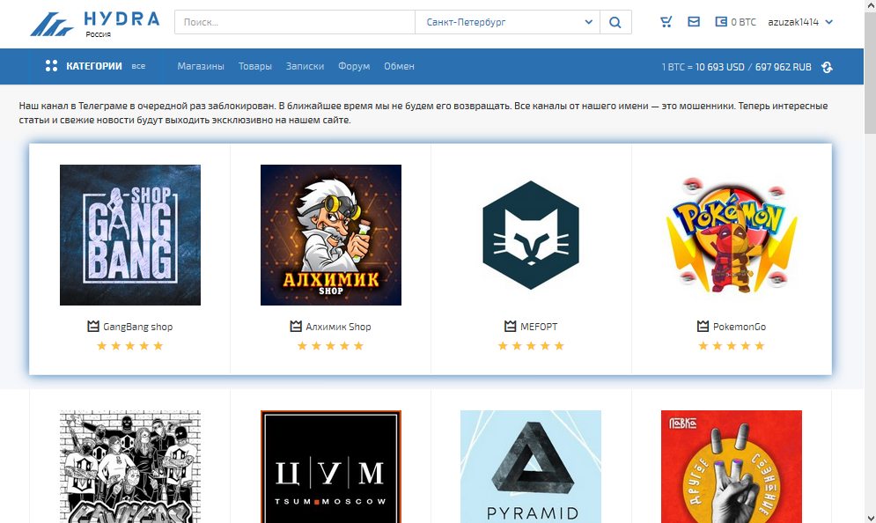Open the Алхимик Shop name link

[338, 327]
